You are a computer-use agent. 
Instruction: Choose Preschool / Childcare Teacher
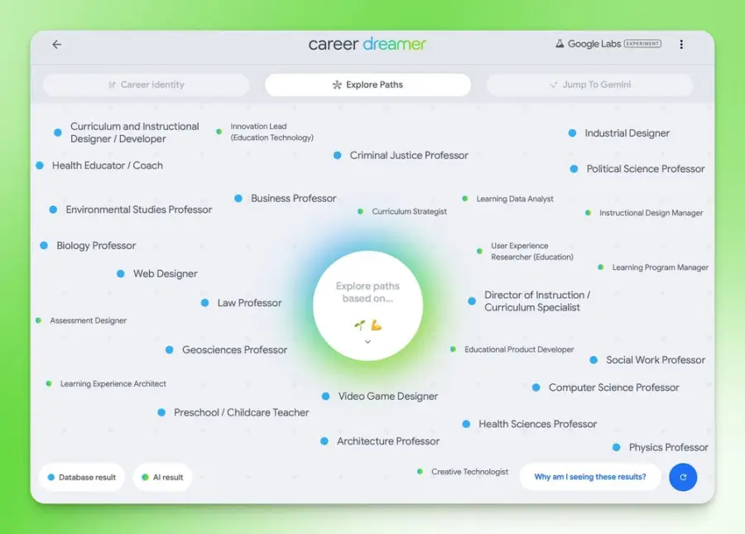coord(233,412)
